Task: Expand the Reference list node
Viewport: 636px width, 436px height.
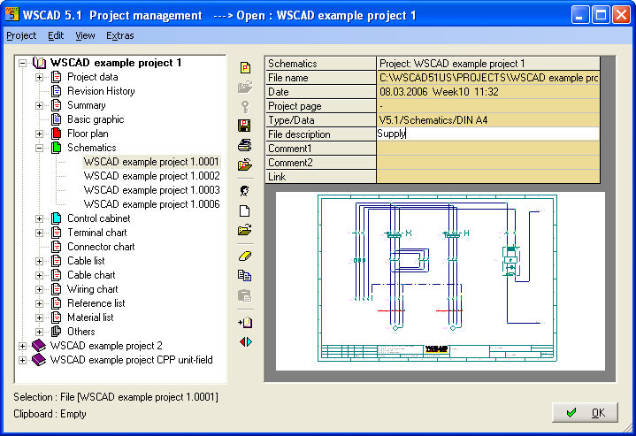Action: click(39, 303)
